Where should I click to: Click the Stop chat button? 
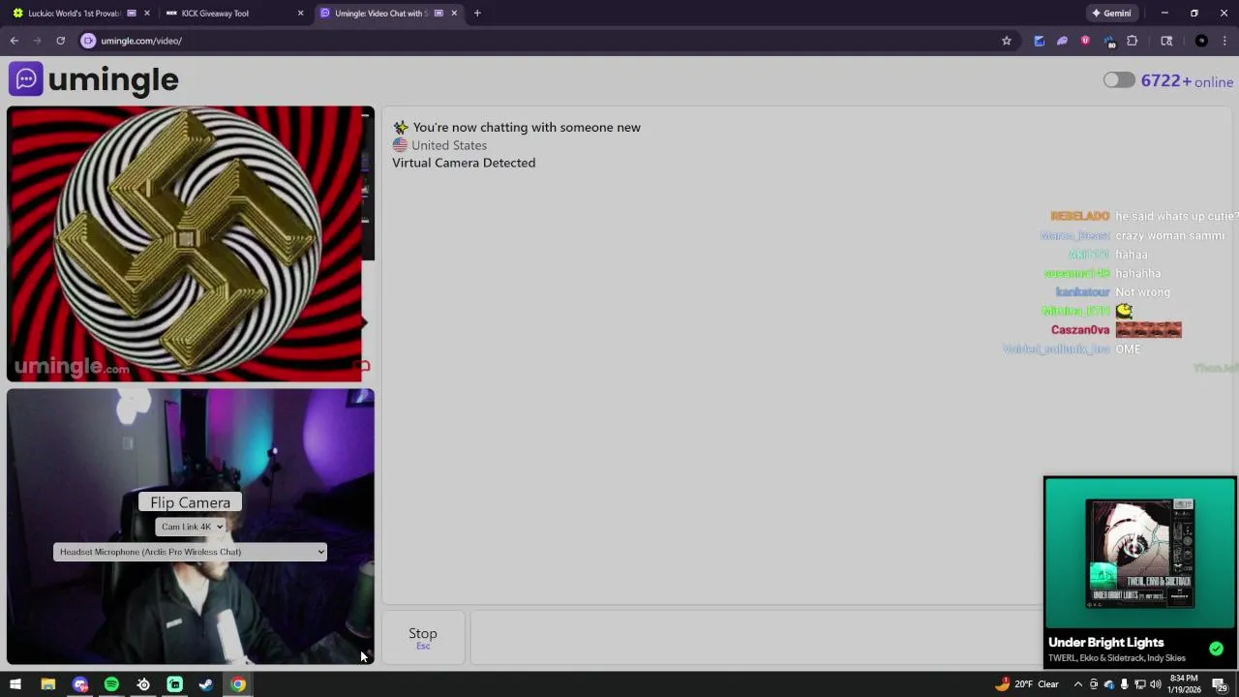pos(423,637)
